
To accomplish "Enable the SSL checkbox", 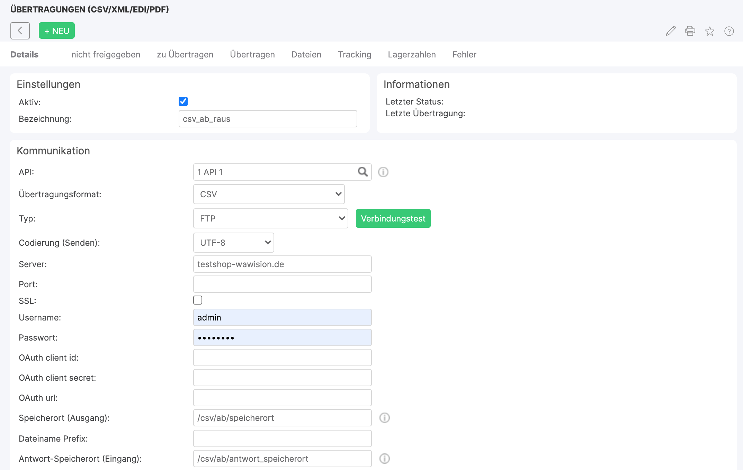I will (x=198, y=300).
